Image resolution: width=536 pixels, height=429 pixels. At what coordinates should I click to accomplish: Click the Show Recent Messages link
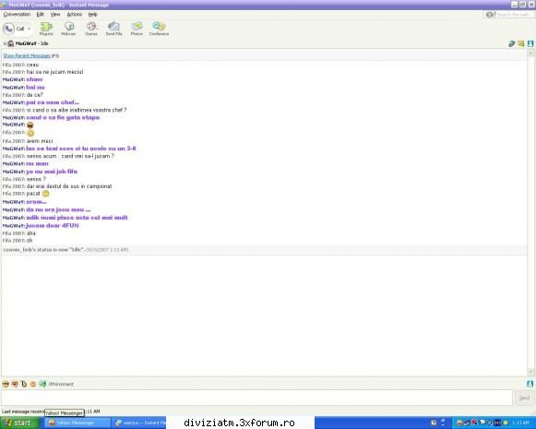[x=27, y=55]
